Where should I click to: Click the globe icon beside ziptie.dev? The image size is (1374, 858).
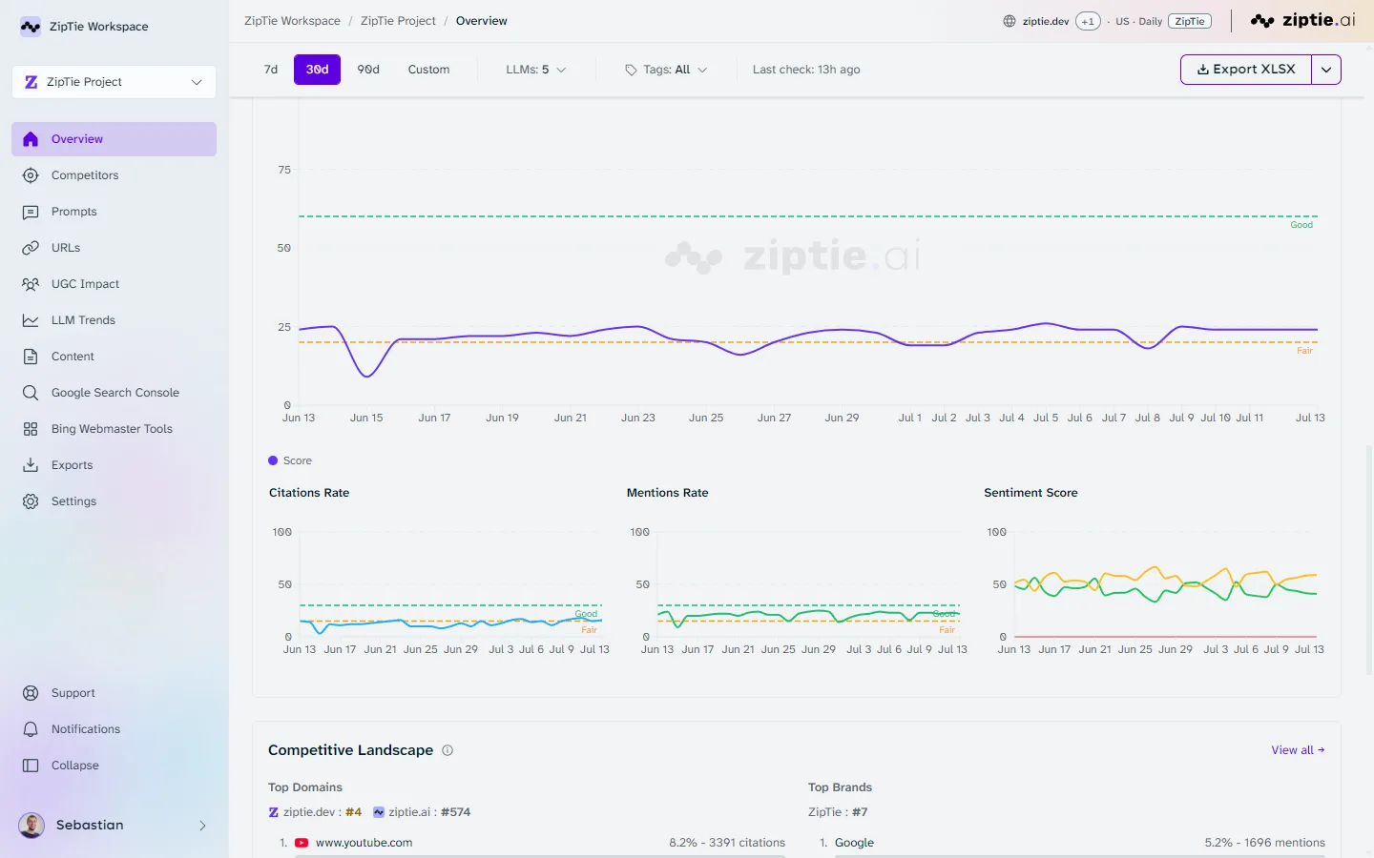[1010, 21]
